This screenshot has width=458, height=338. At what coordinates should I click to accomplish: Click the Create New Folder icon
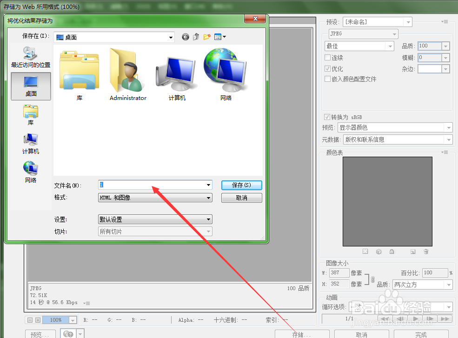tap(207, 36)
